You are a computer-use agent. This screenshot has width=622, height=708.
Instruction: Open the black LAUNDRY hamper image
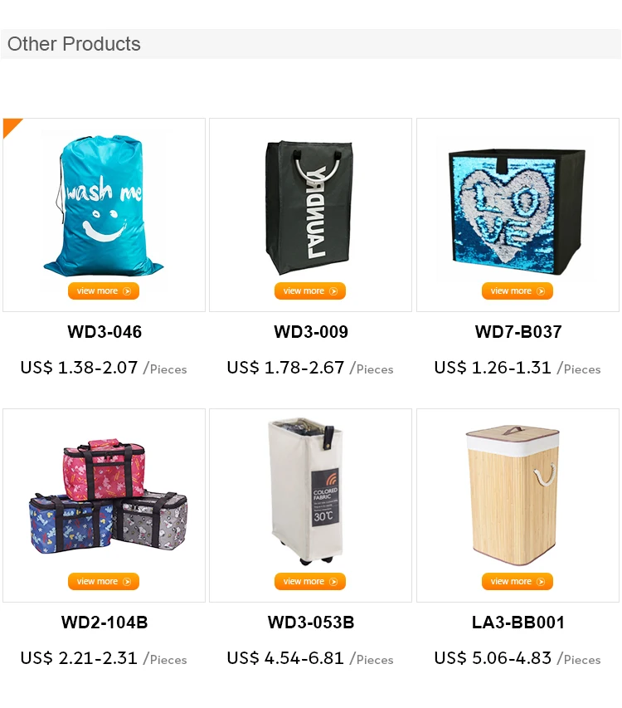[309, 208]
